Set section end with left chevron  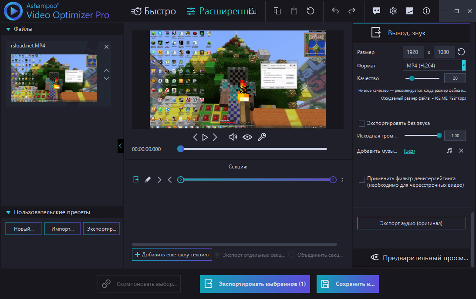pos(170,179)
